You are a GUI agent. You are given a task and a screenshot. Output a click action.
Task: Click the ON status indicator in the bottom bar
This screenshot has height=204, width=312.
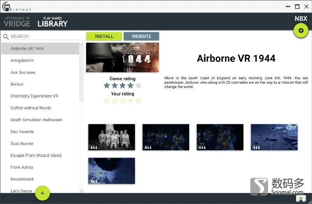[301, 199]
